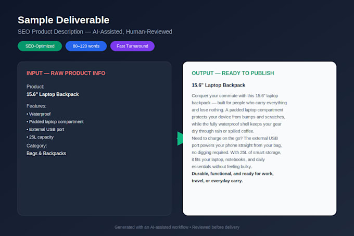The height and width of the screenshot is (236, 354).
Task: Click the 25L capacity bullet
Action: coord(40,137)
